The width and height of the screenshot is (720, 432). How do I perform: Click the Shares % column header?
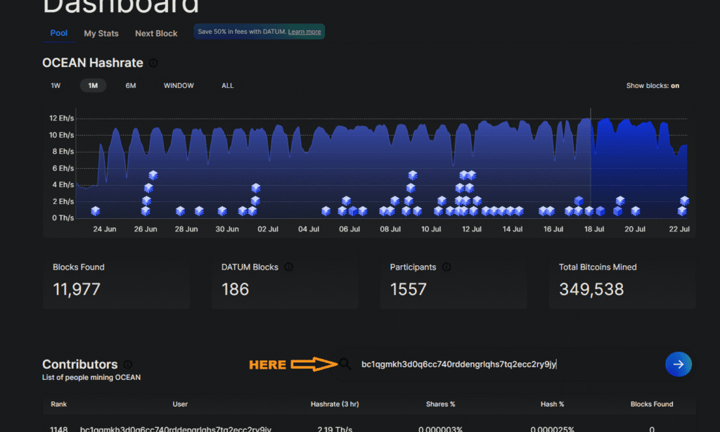tap(440, 404)
